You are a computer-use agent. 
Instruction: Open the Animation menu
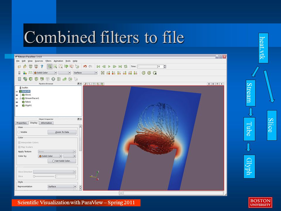coord(58,61)
